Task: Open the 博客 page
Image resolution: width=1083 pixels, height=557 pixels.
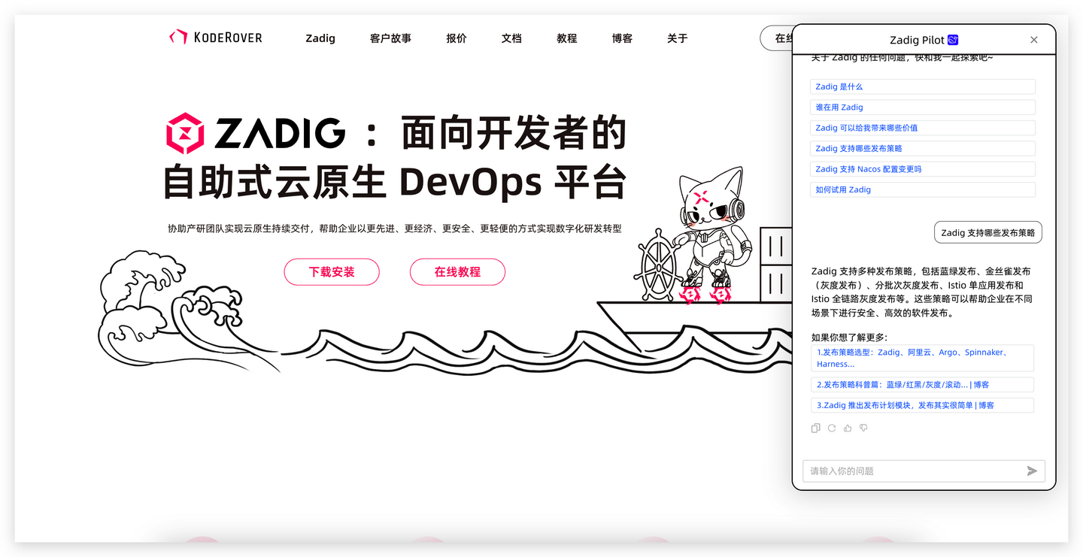Action: pos(622,38)
